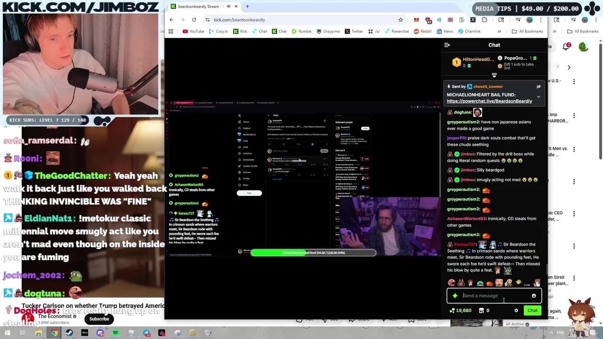
Task: Open options menu for the 'HARBOR' video
Action: click(574, 115)
